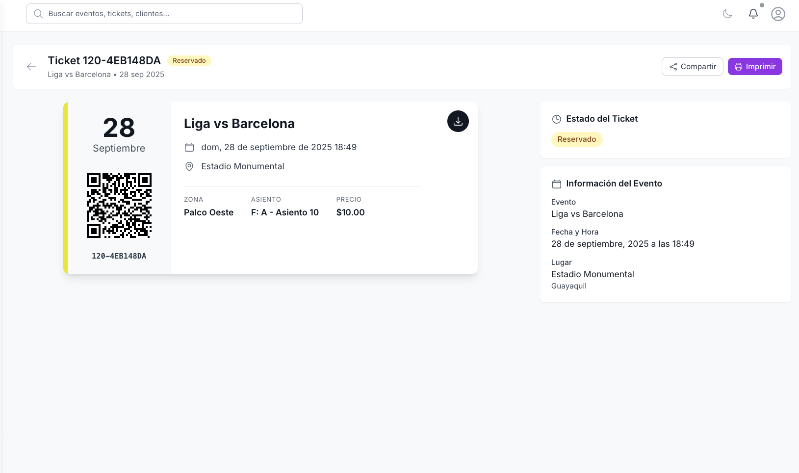The height and width of the screenshot is (473, 799).
Task: Click the Reservado badge next to the ticket title
Action: point(189,60)
